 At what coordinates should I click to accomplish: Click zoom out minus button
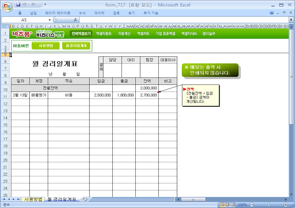(252, 205)
